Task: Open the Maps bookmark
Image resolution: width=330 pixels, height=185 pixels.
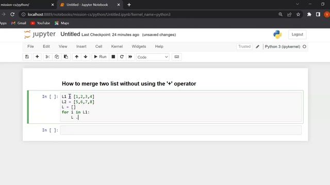Action: pyautogui.click(x=62, y=23)
